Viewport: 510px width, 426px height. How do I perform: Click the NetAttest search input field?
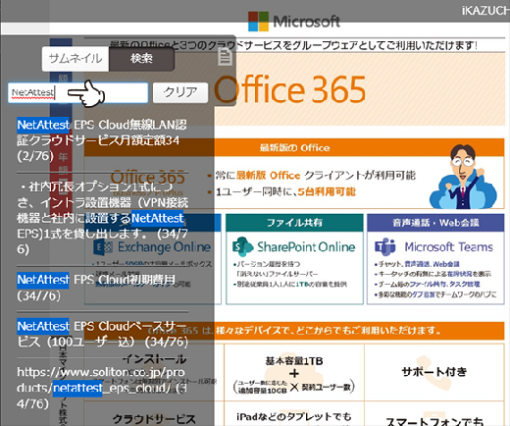click(x=77, y=93)
